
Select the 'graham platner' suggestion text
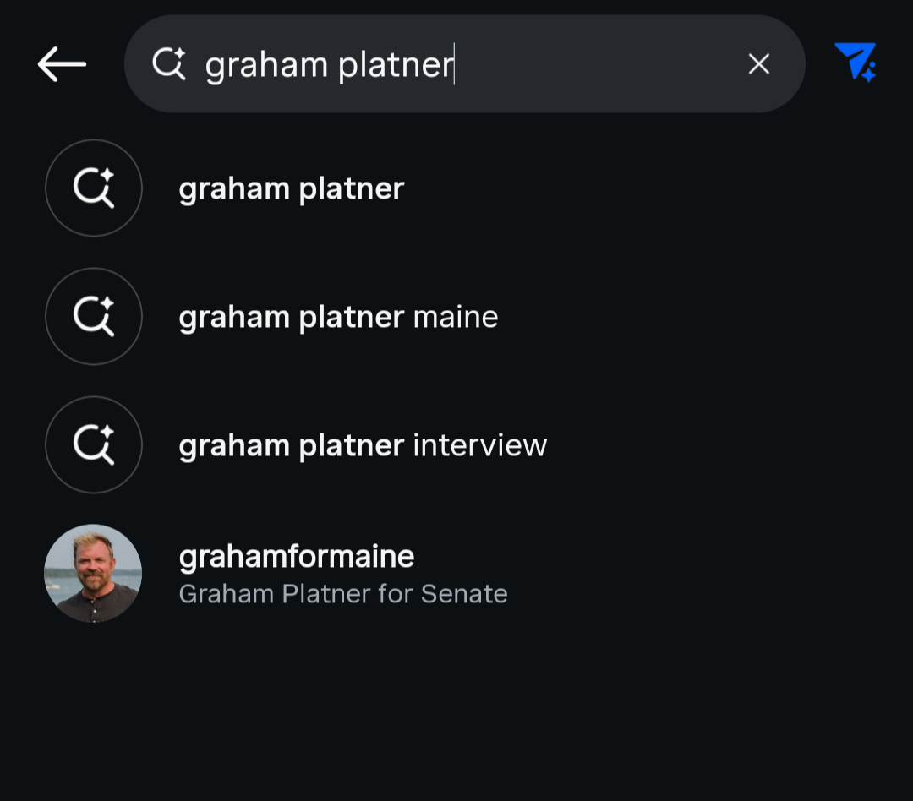click(292, 189)
